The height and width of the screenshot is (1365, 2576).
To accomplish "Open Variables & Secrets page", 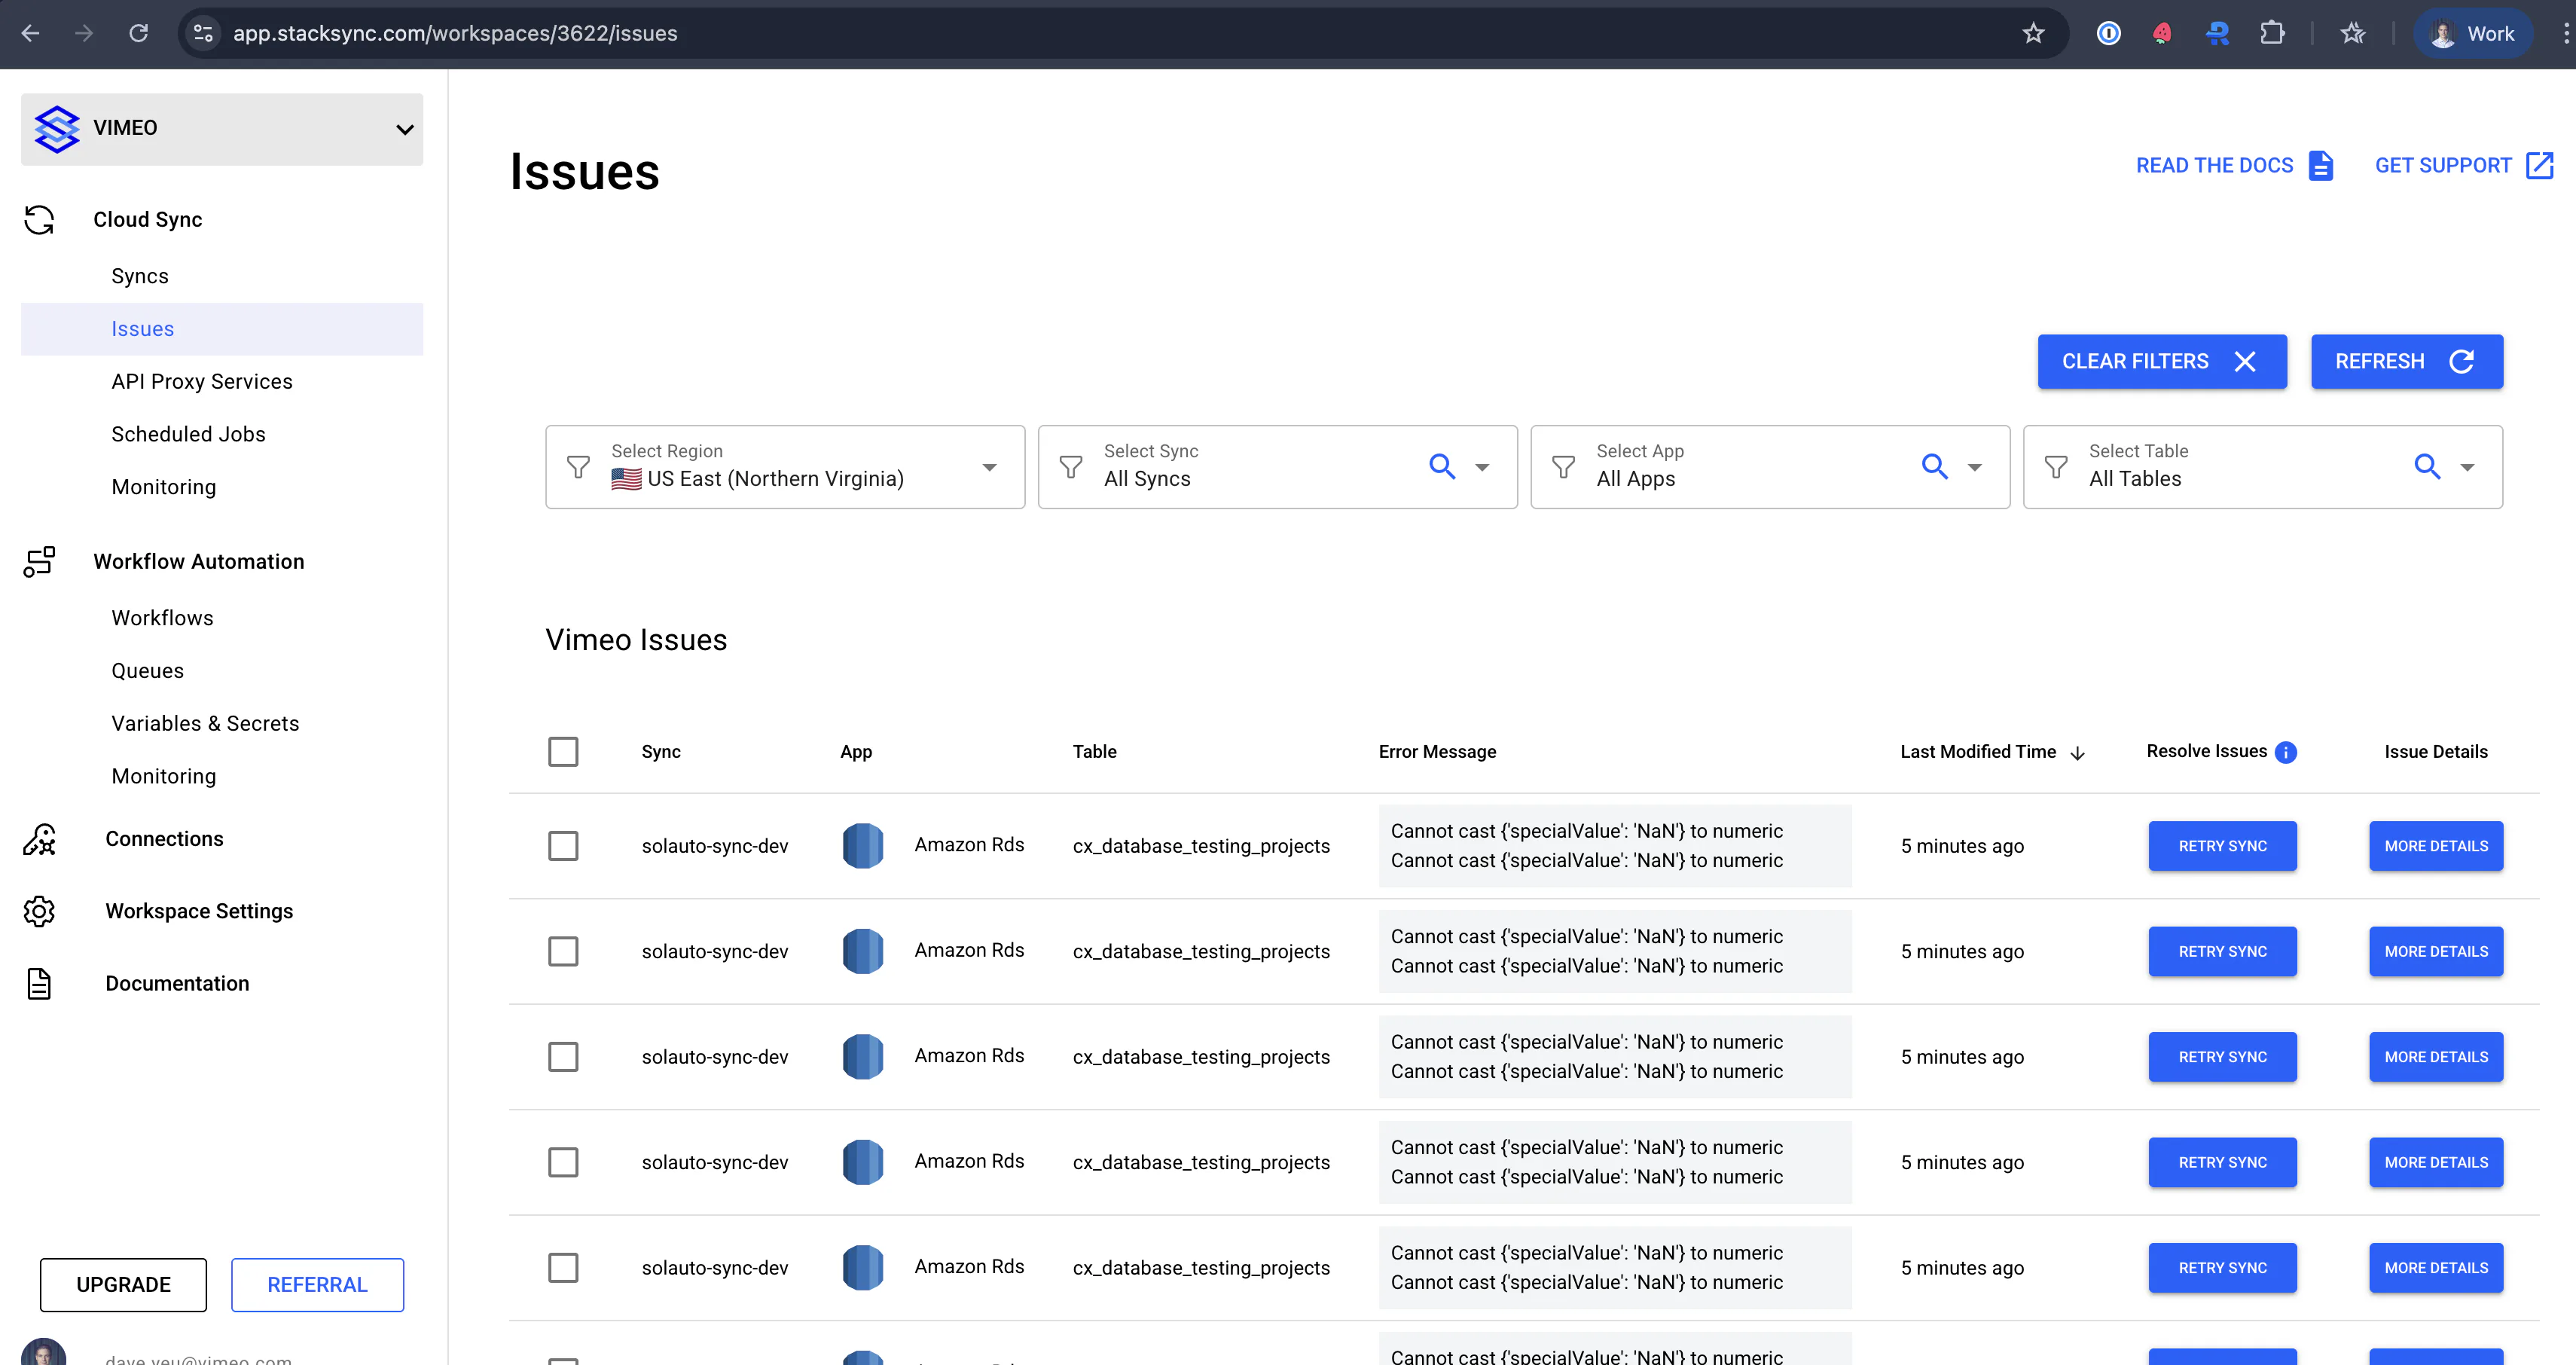I will tap(205, 724).
